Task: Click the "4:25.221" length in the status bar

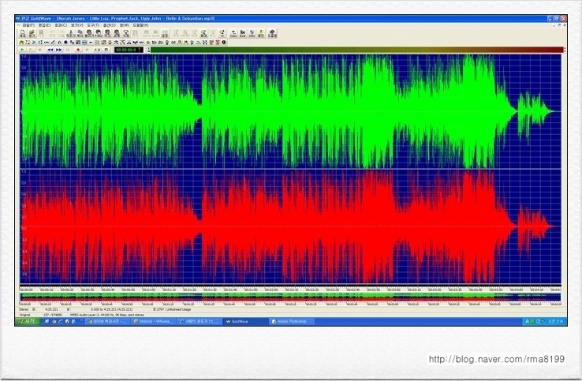Action: click(x=51, y=309)
